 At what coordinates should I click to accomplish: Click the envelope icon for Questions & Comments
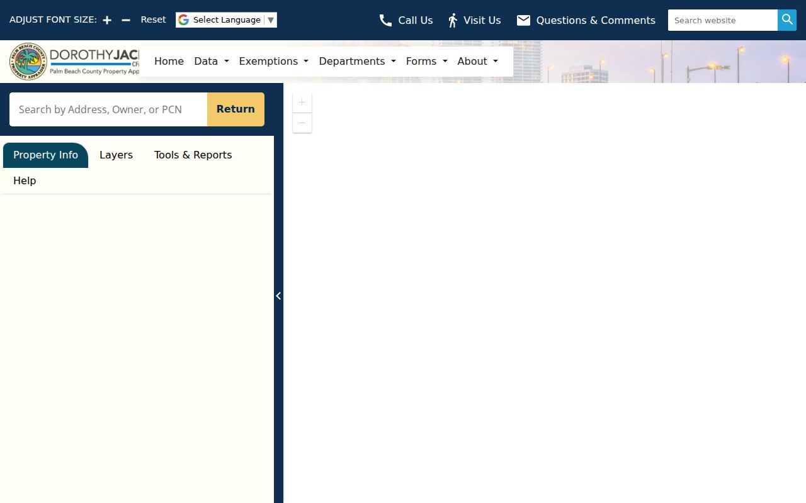[x=523, y=20]
